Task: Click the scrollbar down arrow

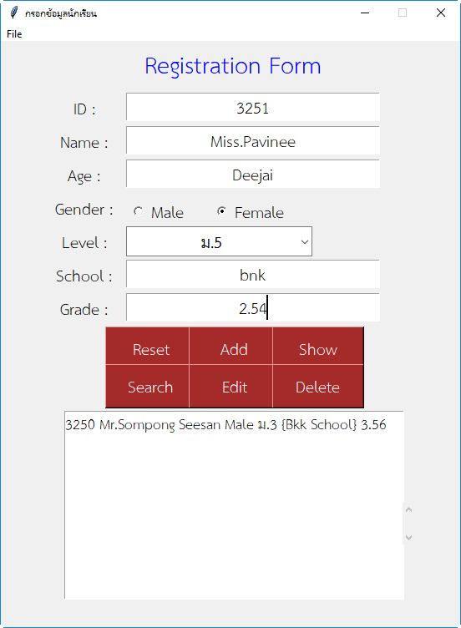Action: coord(408,538)
